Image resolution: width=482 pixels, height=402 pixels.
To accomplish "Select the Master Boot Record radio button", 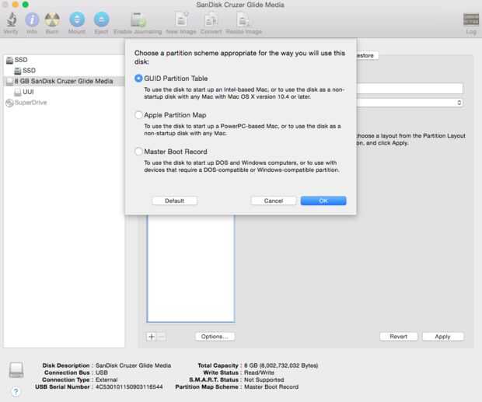I will click(138, 152).
